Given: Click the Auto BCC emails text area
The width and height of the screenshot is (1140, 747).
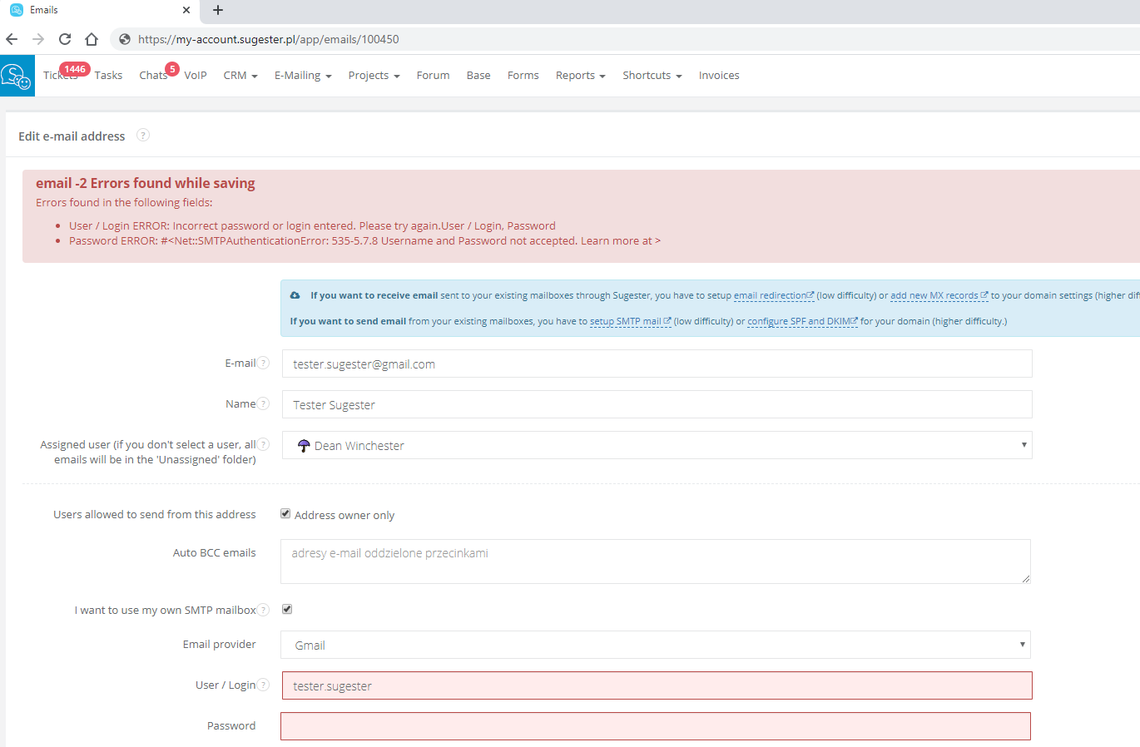Looking at the screenshot, I should tap(655, 561).
